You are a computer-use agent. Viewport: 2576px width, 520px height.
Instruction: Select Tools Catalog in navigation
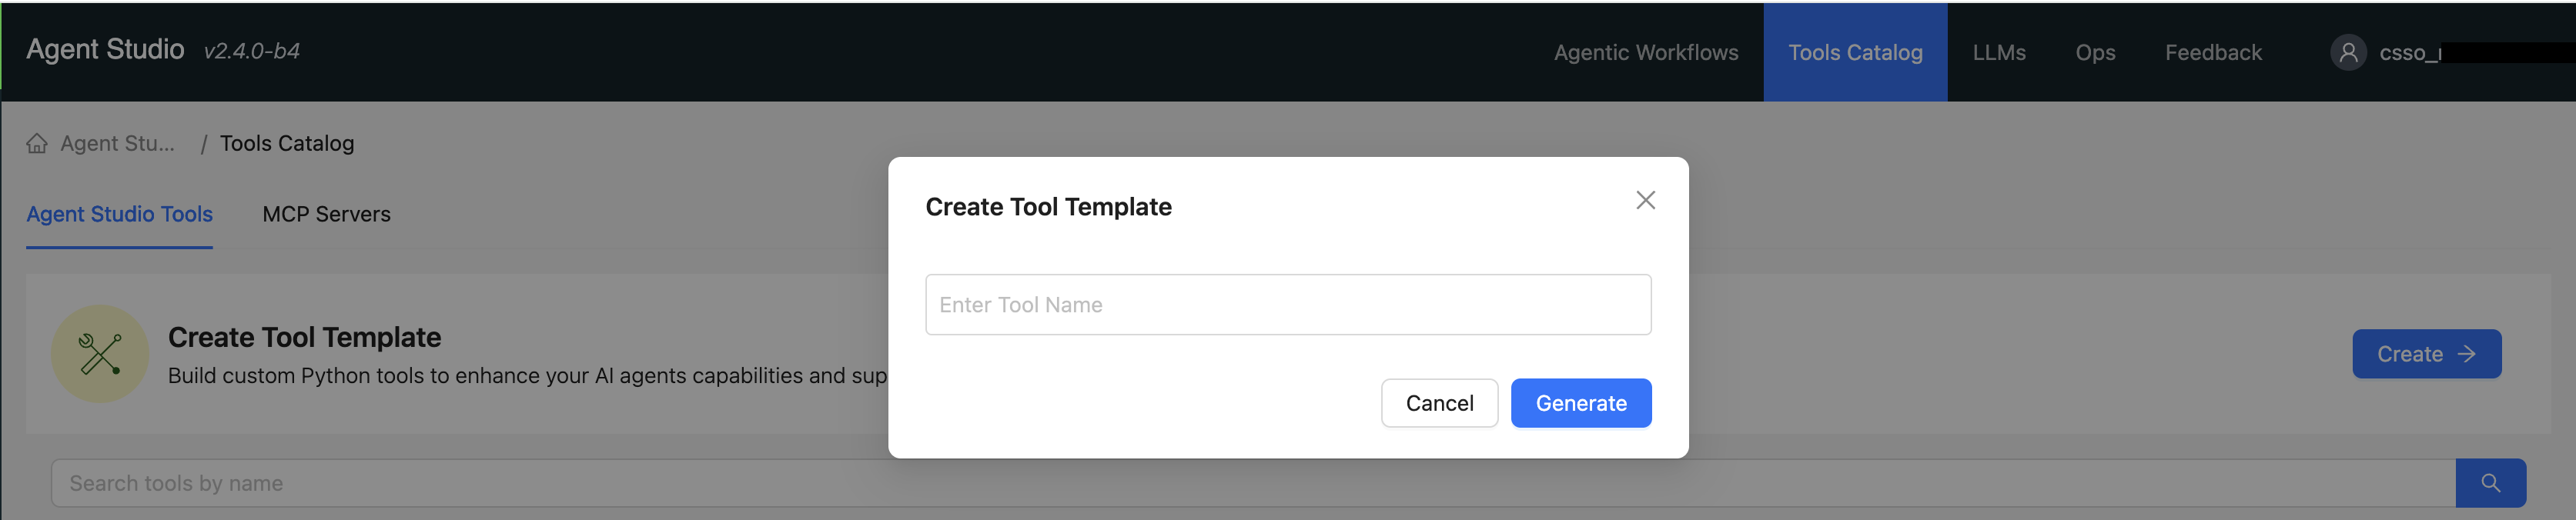[x=1854, y=52]
